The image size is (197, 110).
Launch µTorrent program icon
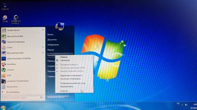(4, 70)
